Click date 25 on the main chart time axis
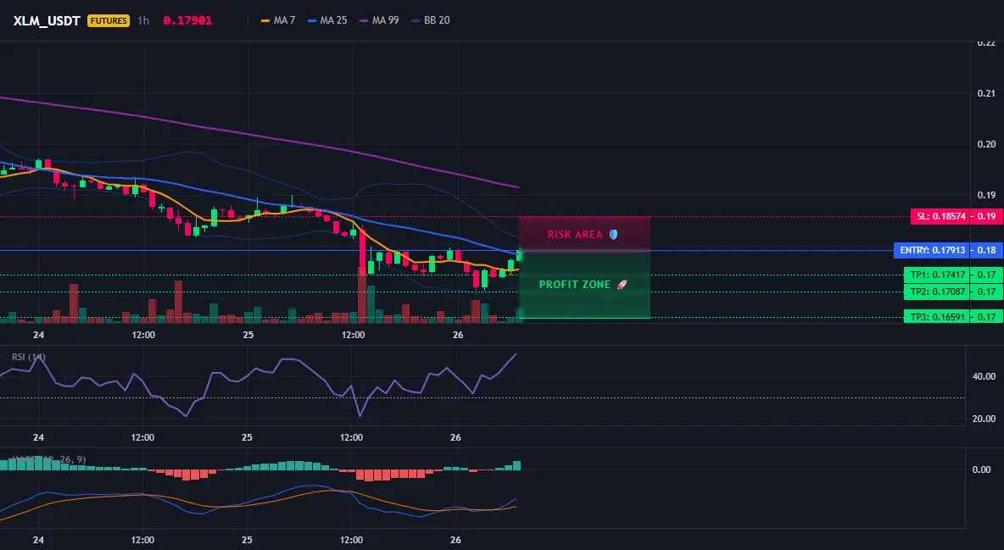This screenshot has width=1004, height=550. [x=248, y=335]
